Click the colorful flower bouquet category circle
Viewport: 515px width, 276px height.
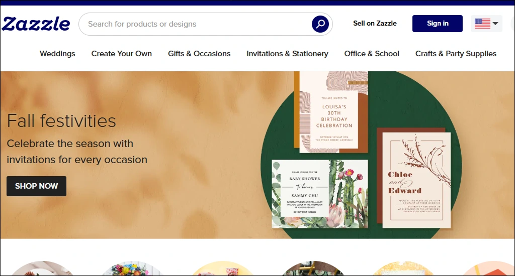[x=132, y=268]
